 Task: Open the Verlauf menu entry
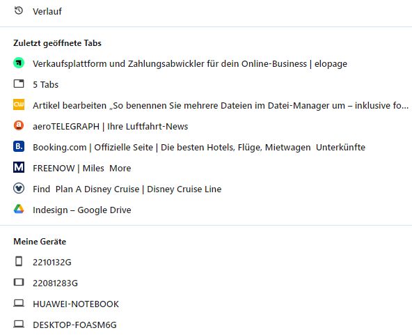(47, 11)
